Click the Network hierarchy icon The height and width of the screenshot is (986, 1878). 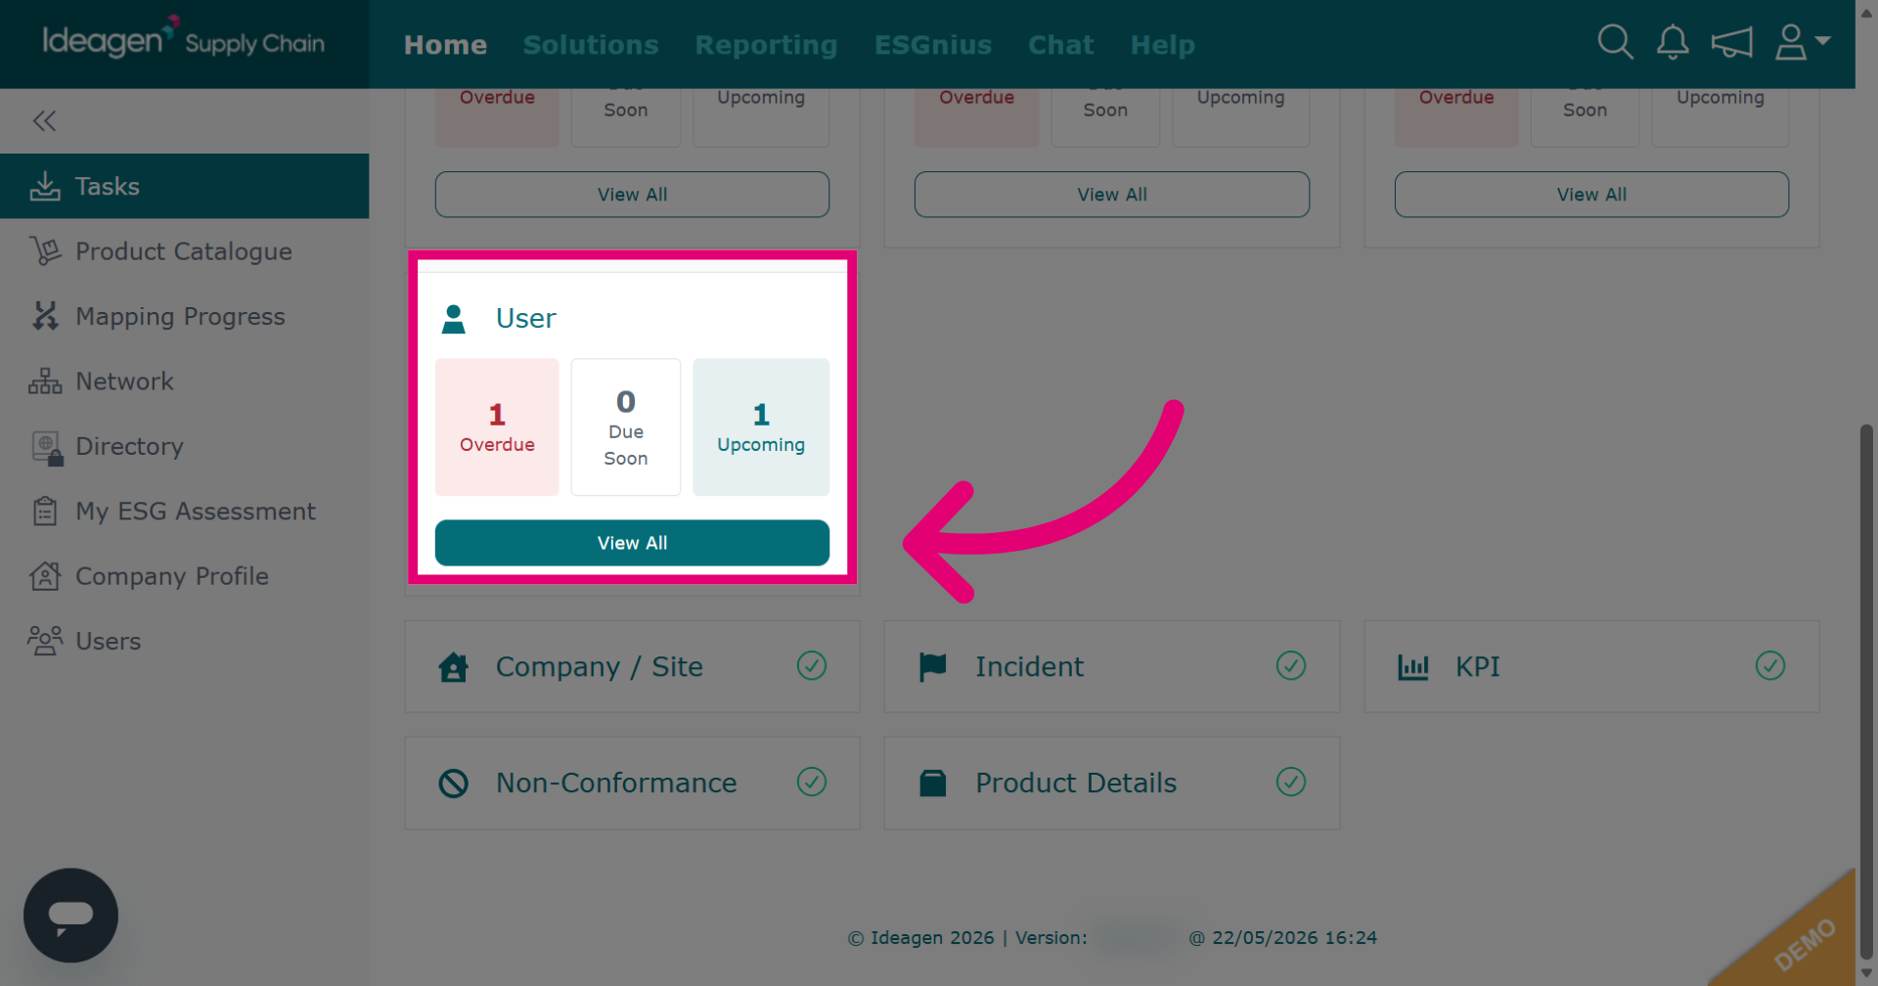click(x=45, y=381)
